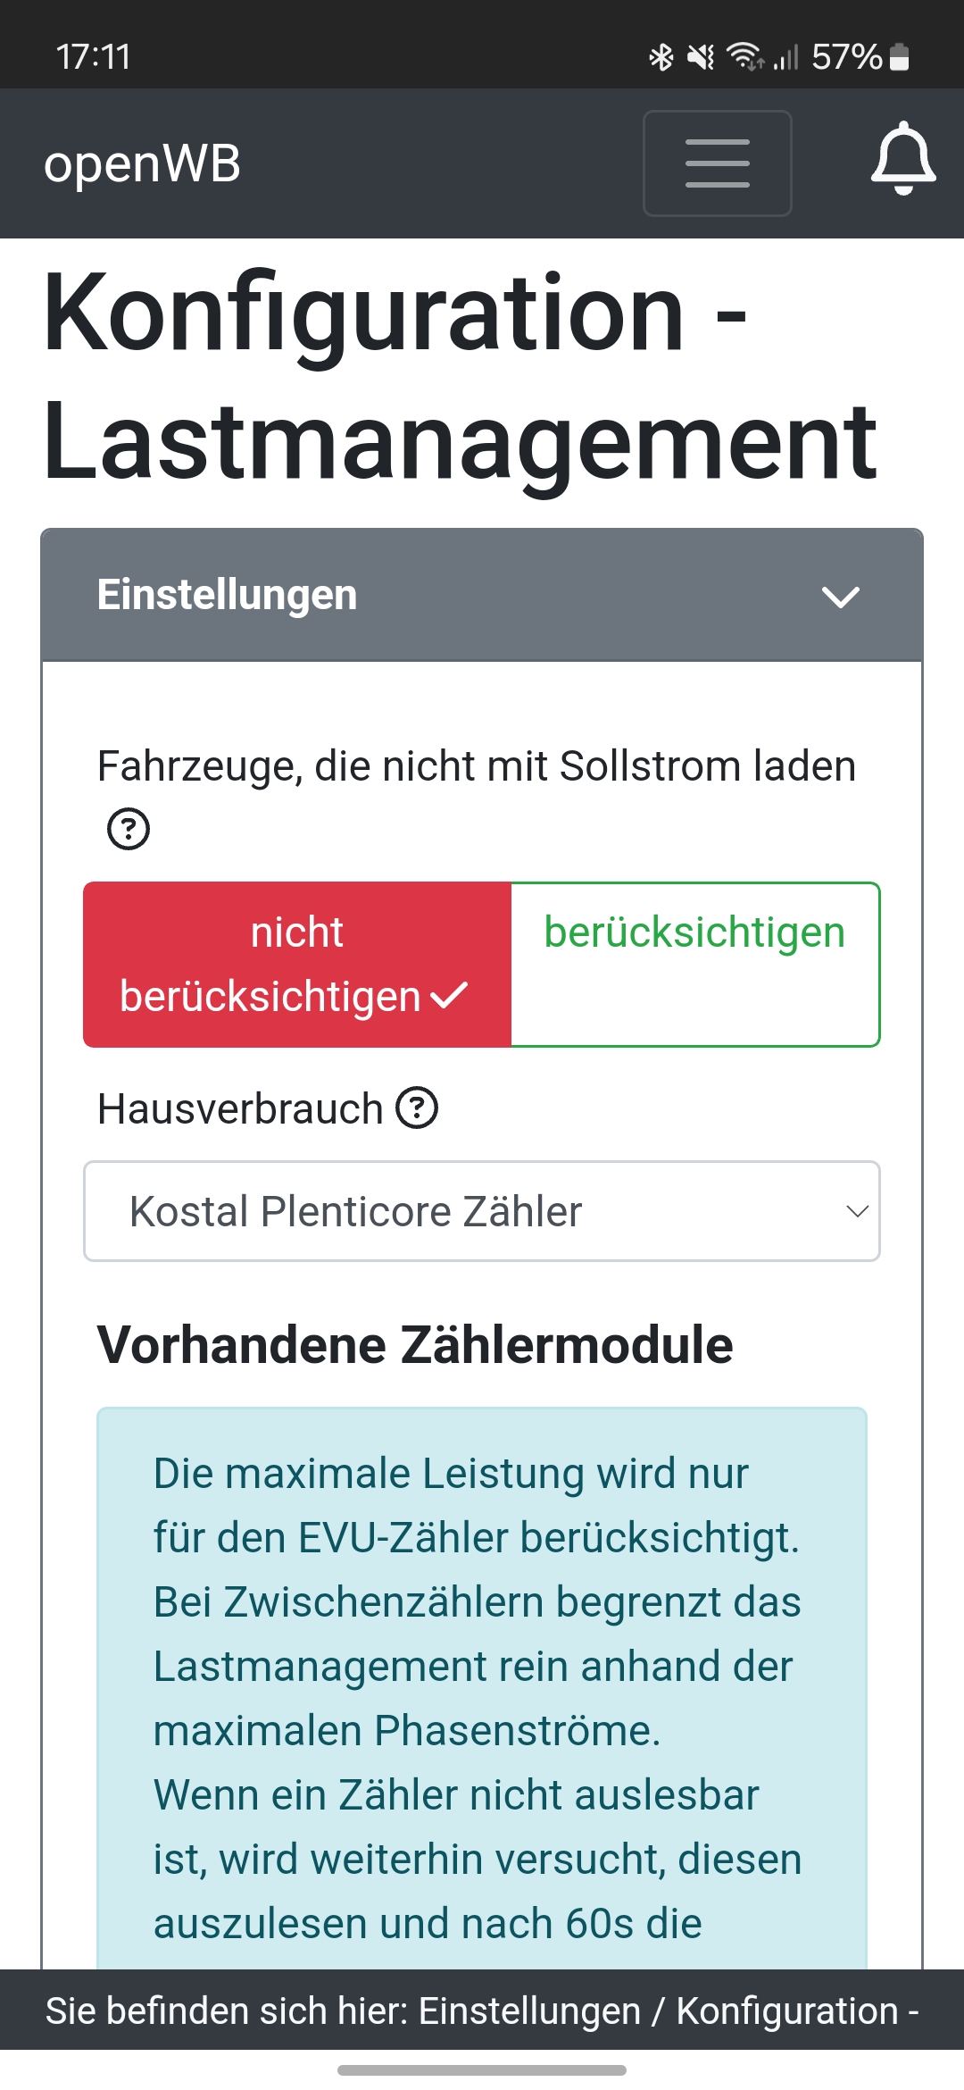Tap the Bluetooth status icon
Image resolution: width=964 pixels, height=2090 pixels.
661,58
